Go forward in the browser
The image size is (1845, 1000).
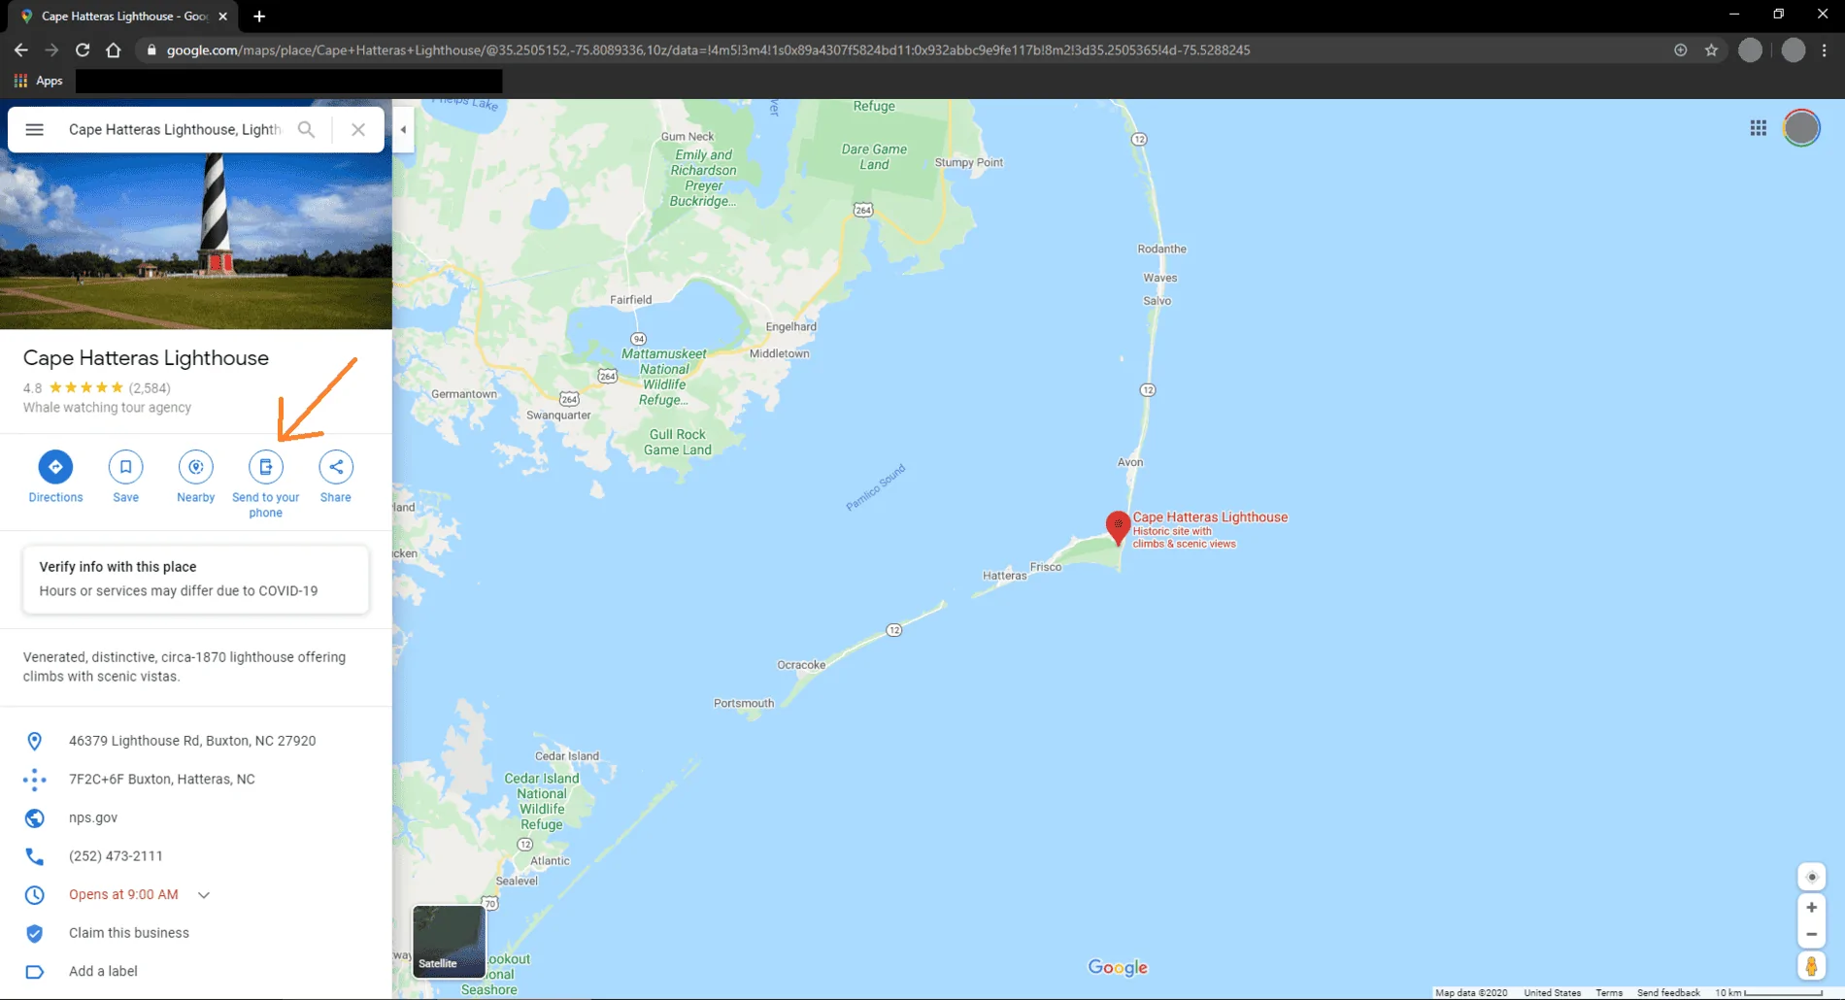51,50
